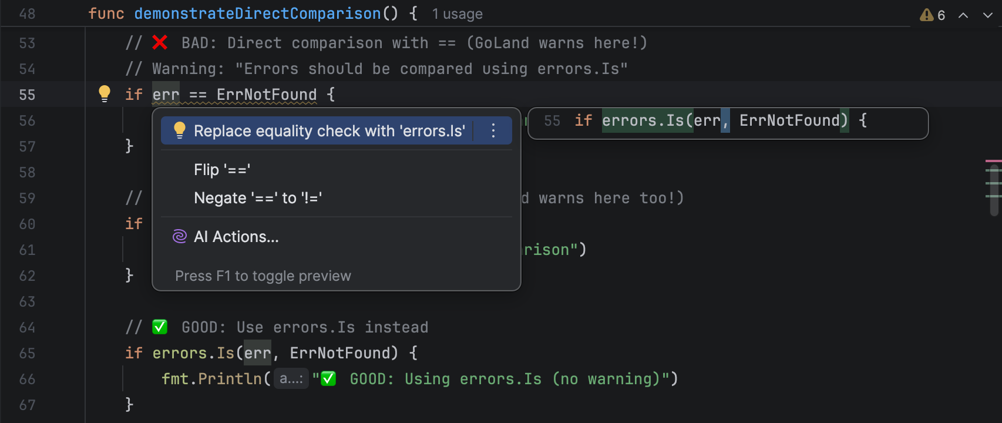The image size is (1002, 423).
Task: Choose Negate '==' to '!=' action
Action: [x=258, y=198]
